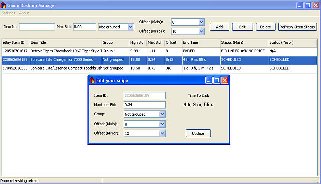Click the Max Bid column header
The height and width of the screenshot is (184, 321).
coord(156,43)
